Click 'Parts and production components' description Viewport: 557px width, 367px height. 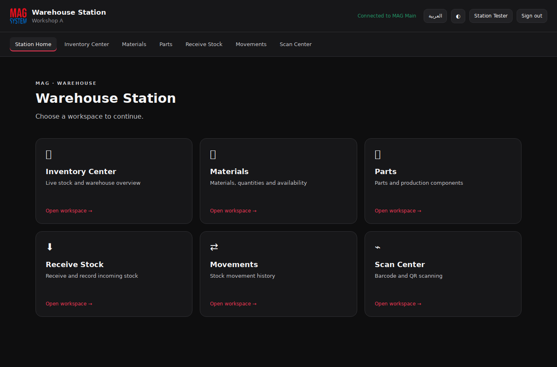coord(419,183)
